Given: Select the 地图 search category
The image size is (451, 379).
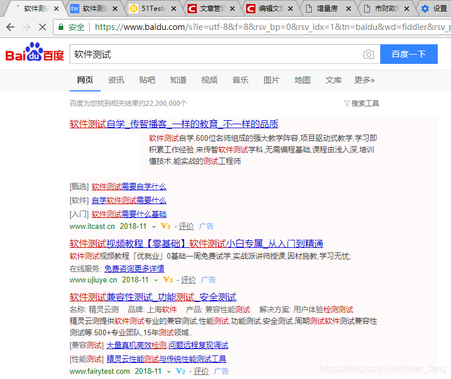Looking at the screenshot, I should [x=303, y=80].
